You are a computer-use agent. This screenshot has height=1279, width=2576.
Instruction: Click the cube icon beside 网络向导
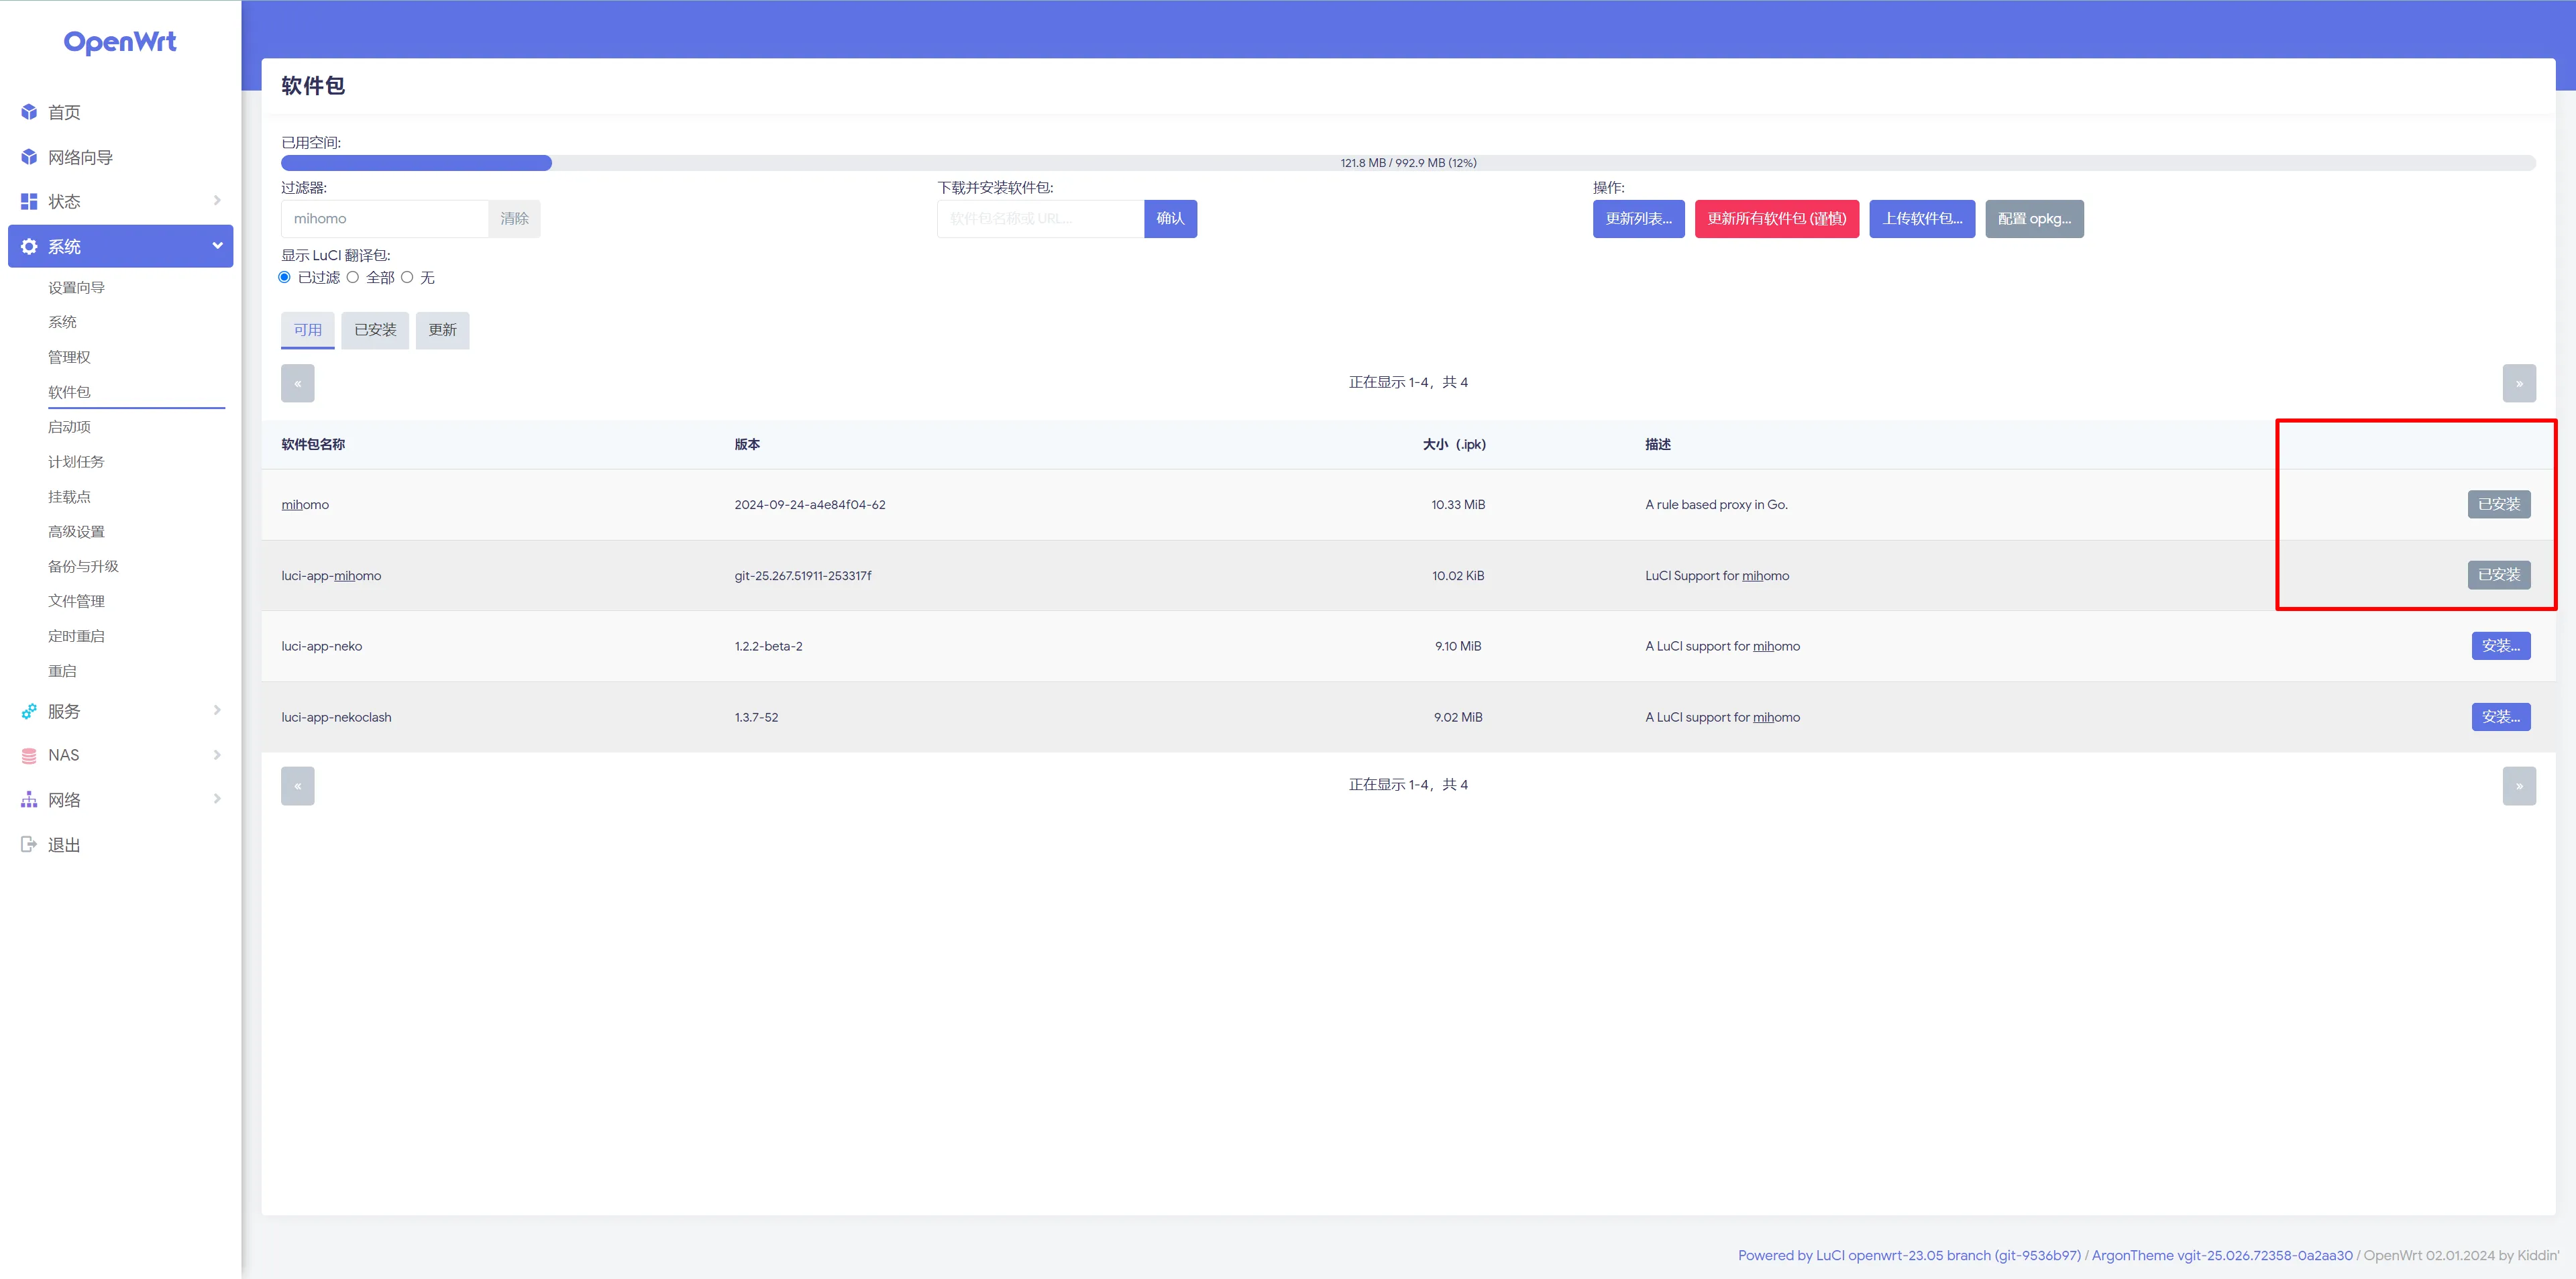click(x=29, y=157)
